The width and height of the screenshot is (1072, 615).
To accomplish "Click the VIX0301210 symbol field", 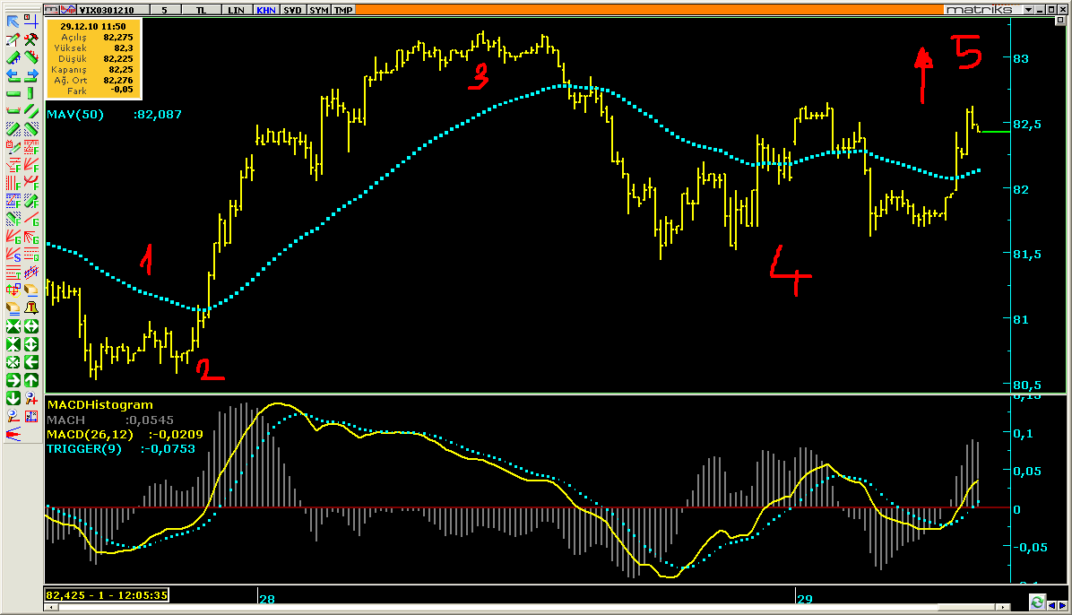I will [107, 10].
